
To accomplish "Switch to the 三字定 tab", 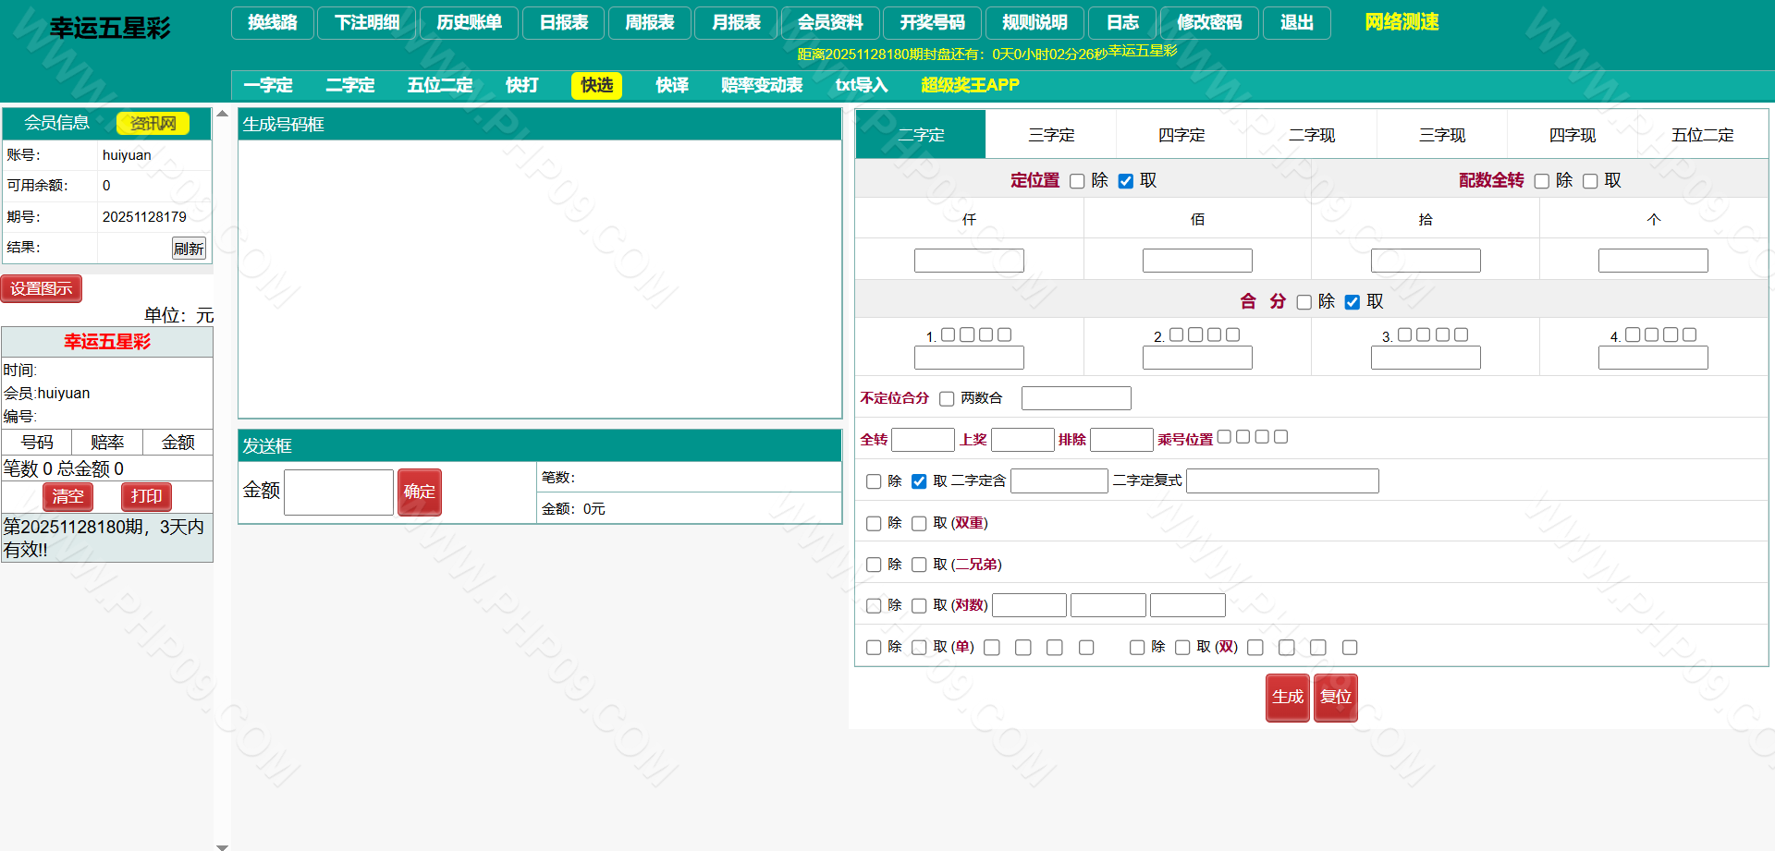I will (x=1051, y=135).
